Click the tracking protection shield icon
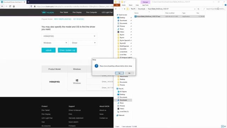The image size is (227, 128). pyautogui.click(x=31, y=6)
